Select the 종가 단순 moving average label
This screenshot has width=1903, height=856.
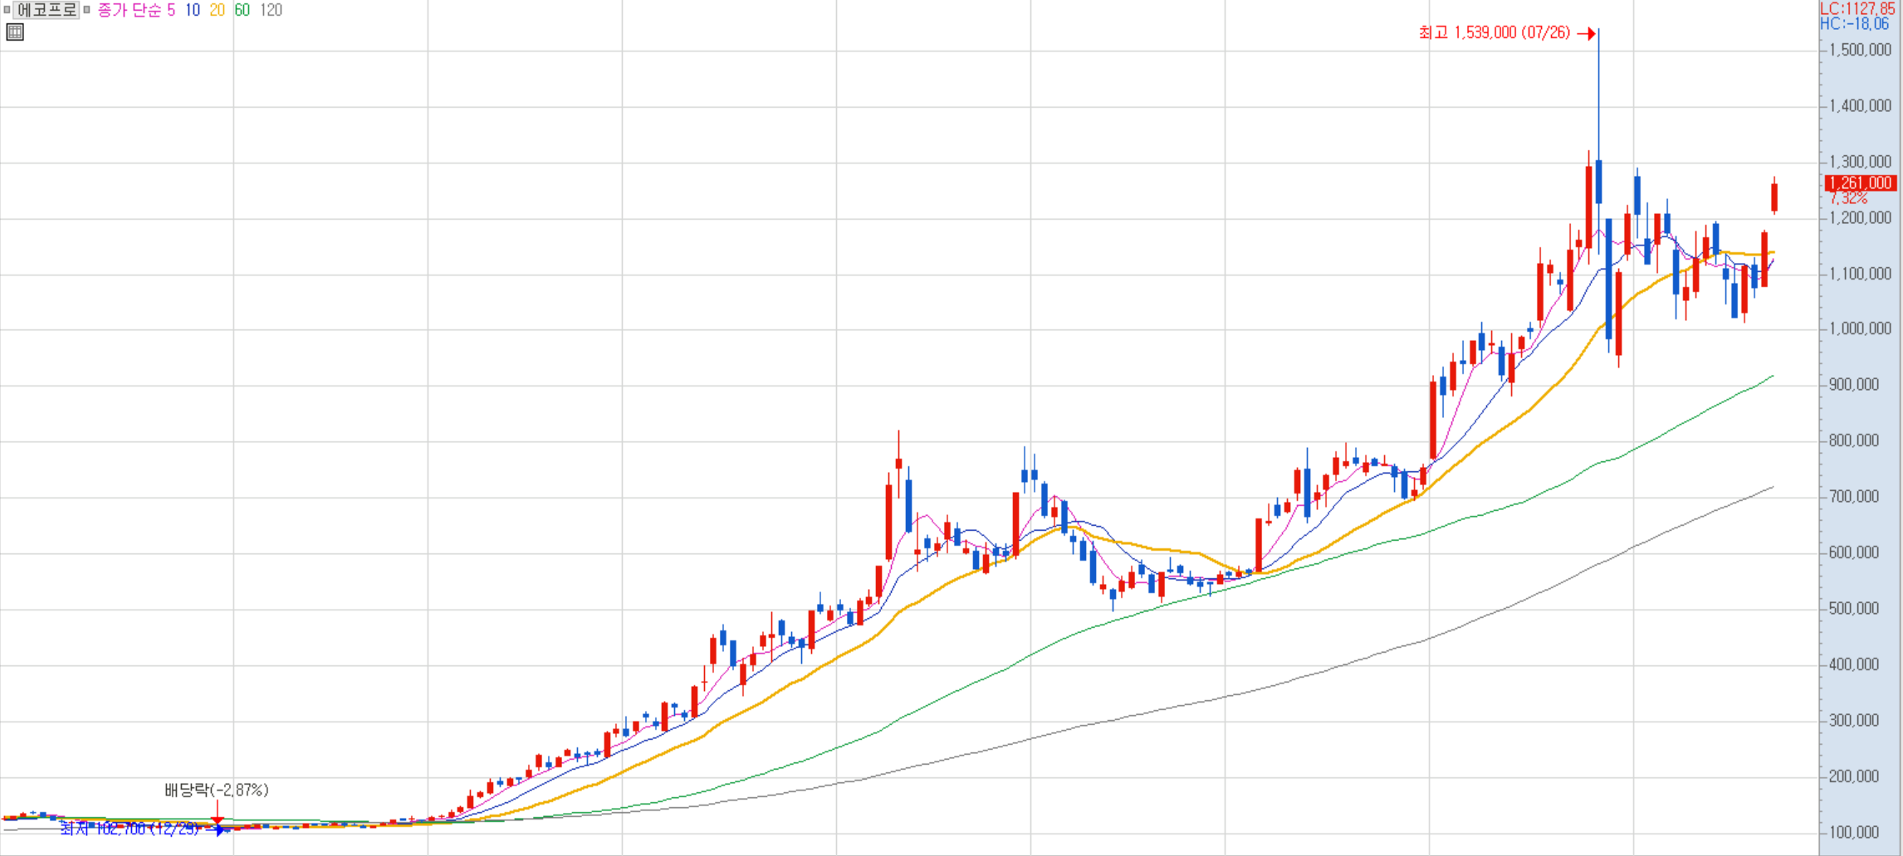click(130, 10)
